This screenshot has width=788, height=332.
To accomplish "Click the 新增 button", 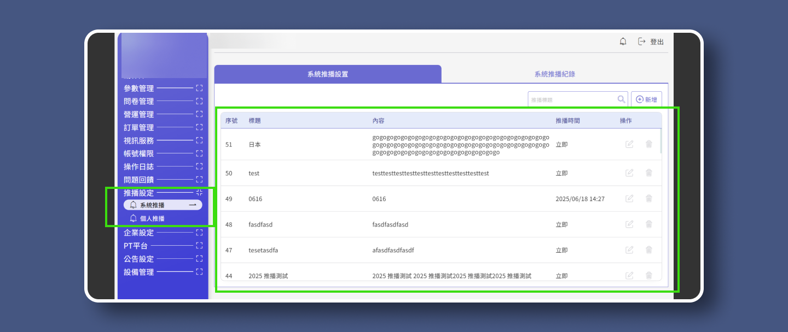I will [x=646, y=99].
